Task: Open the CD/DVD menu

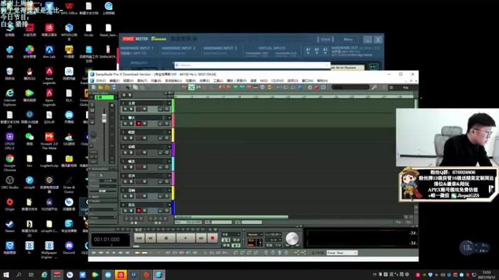Action: pyautogui.click(x=277, y=81)
